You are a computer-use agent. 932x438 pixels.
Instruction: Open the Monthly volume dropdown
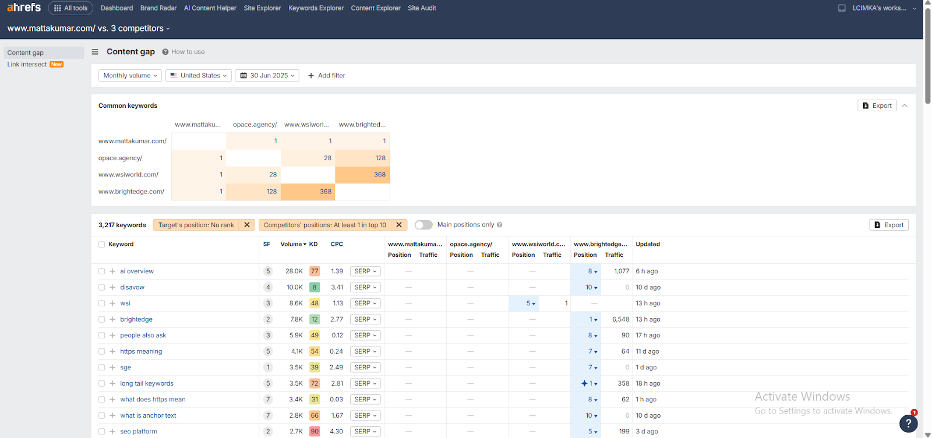coord(130,76)
